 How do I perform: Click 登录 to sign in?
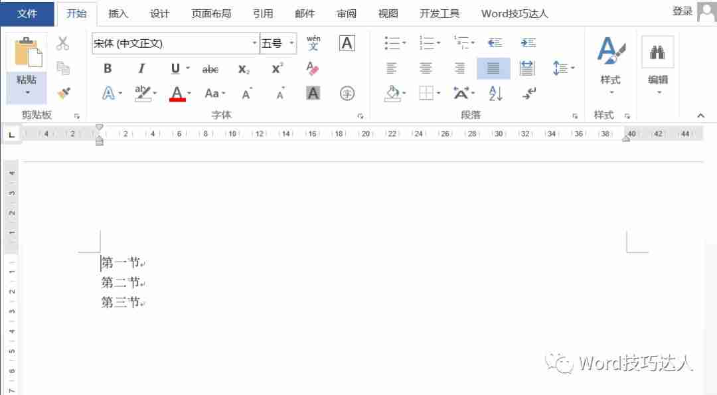tap(682, 11)
